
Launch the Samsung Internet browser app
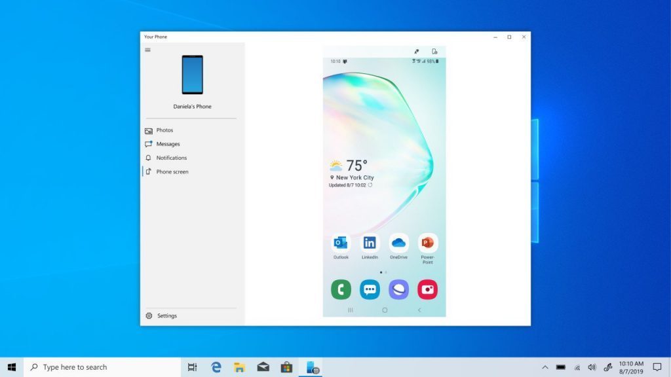pos(398,289)
